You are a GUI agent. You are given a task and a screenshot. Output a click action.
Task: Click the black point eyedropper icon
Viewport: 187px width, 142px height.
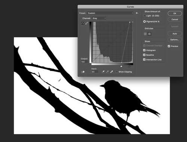coord(103,72)
